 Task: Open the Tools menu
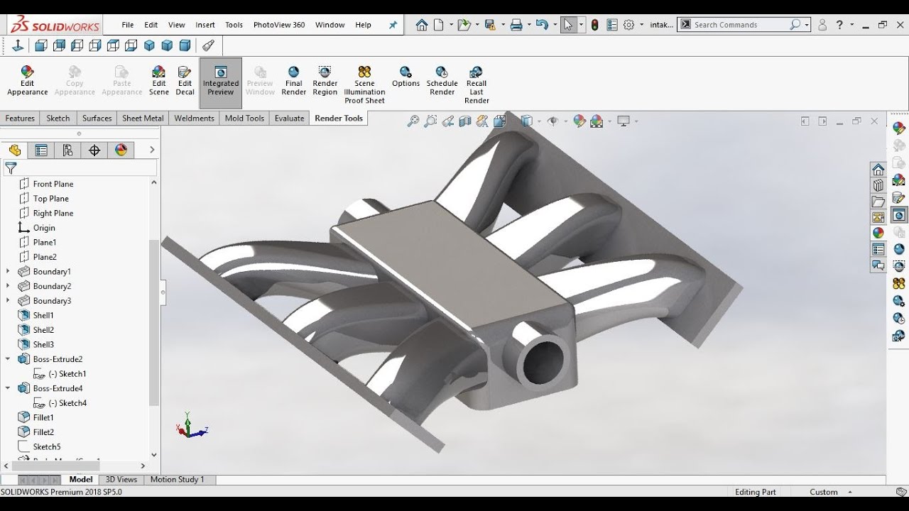(234, 25)
